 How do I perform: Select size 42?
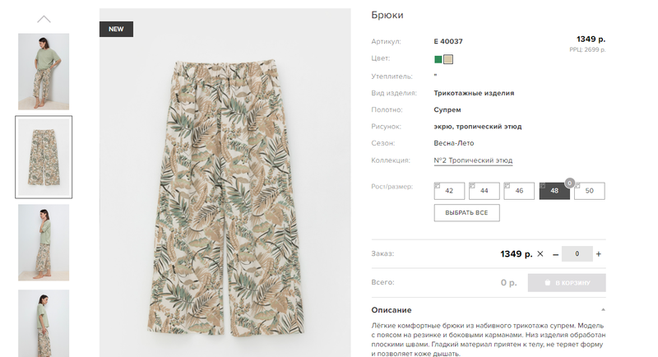pos(449,191)
